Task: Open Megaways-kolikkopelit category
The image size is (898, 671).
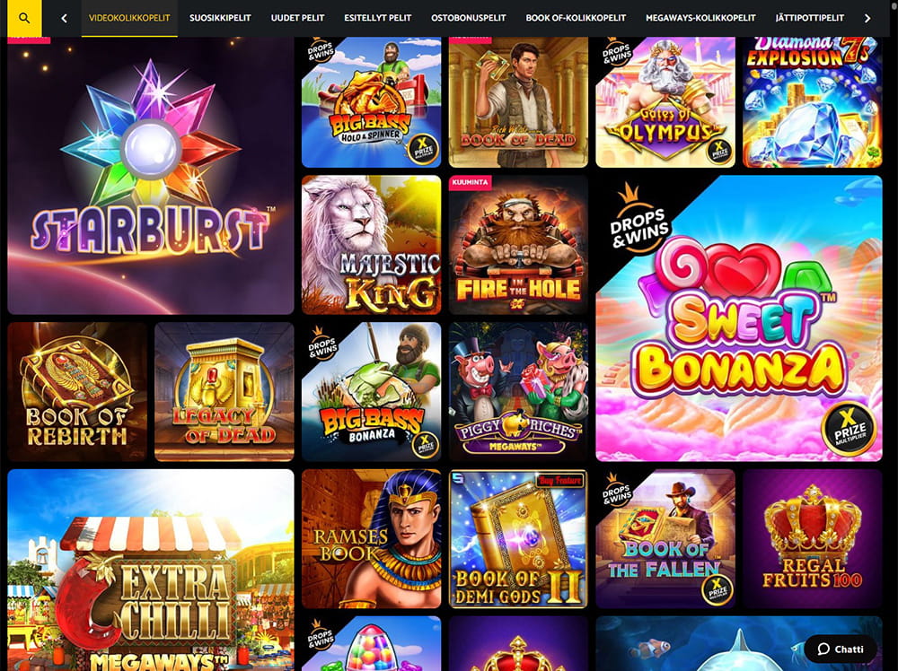Action: tap(700, 18)
